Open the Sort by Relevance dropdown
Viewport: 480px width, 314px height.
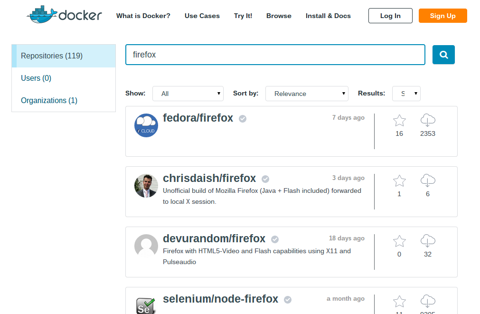click(307, 94)
